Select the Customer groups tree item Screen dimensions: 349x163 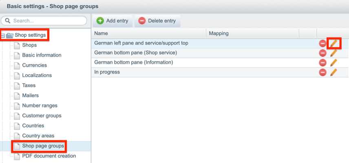tap(42, 116)
